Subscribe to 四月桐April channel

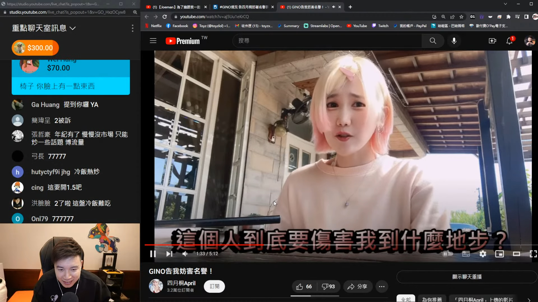pos(214,286)
